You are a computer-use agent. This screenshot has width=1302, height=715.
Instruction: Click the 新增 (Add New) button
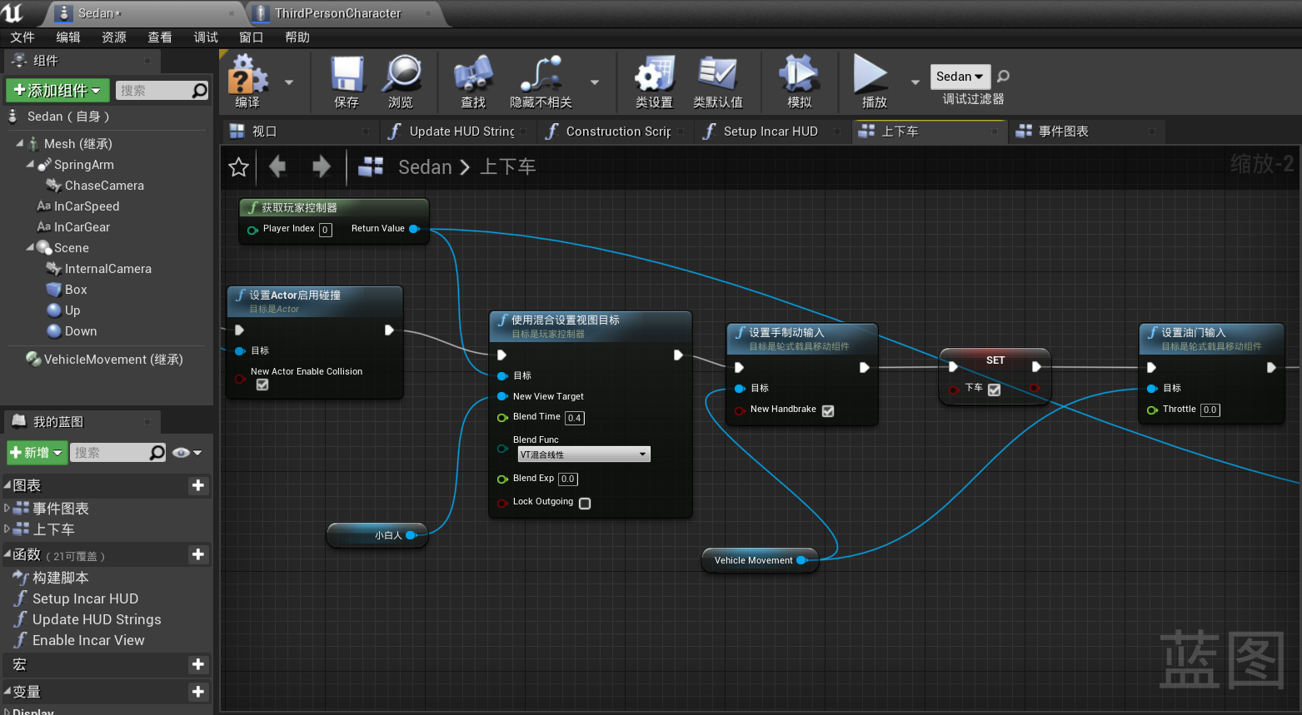37,453
